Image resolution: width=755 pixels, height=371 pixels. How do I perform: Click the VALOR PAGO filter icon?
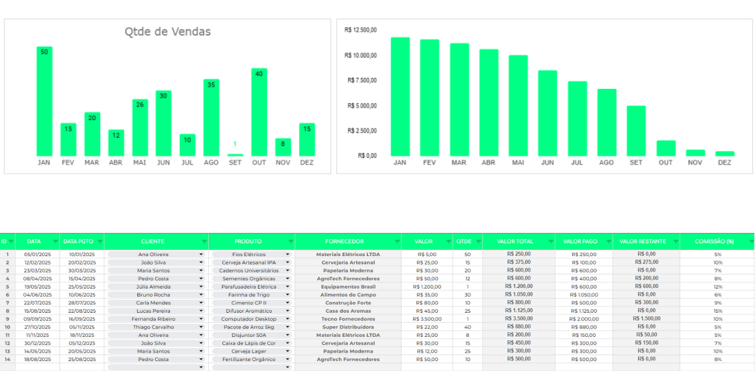click(608, 241)
